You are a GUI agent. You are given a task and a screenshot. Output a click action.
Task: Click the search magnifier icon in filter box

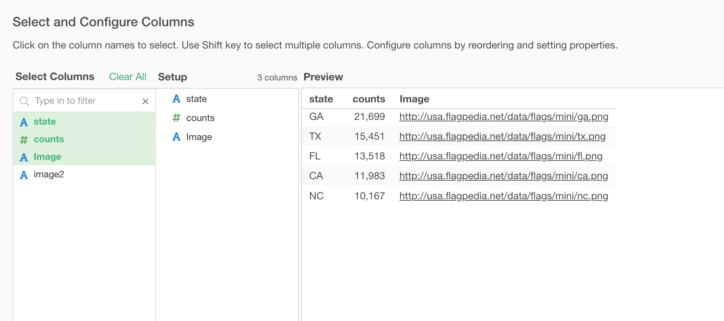click(x=24, y=101)
